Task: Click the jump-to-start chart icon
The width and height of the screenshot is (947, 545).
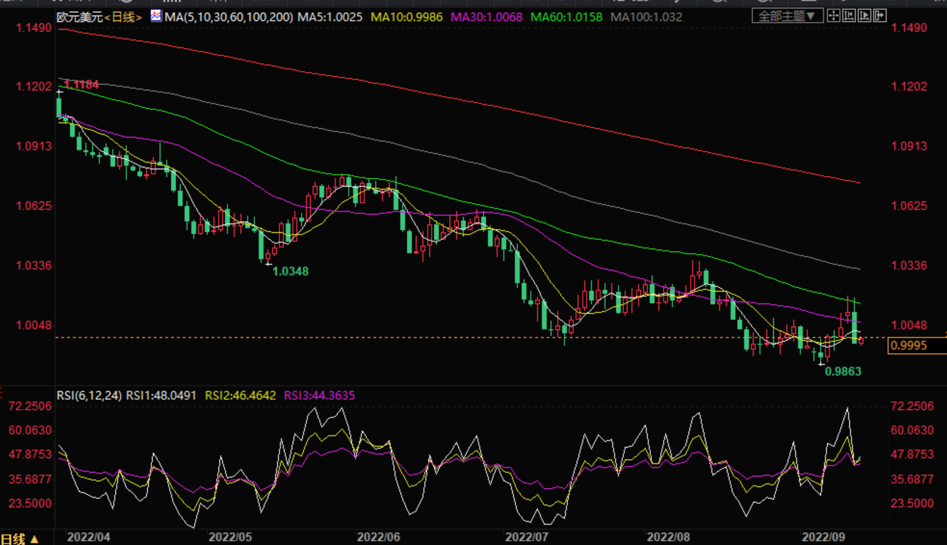Action: click(849, 16)
